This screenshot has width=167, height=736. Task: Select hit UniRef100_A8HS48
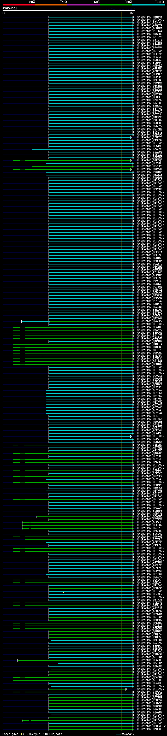150,17
